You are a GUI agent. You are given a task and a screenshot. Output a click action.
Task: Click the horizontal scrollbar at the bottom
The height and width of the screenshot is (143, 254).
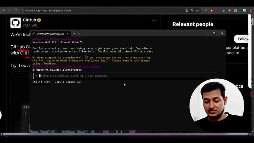point(126,134)
